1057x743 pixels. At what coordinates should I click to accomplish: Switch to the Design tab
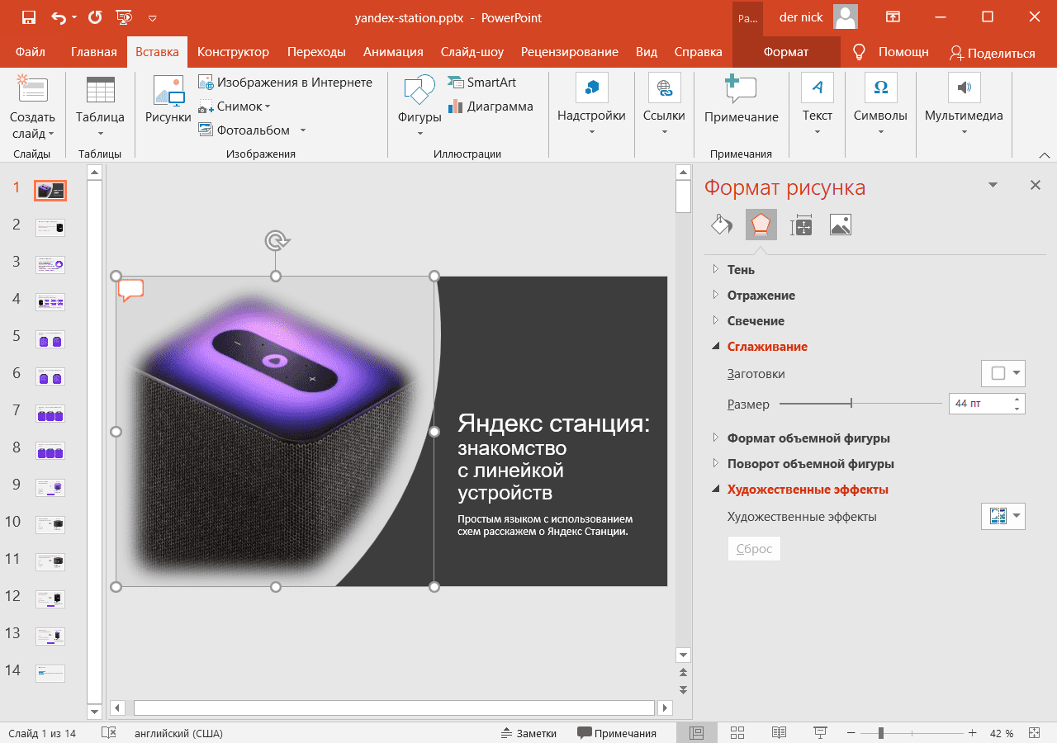click(x=233, y=52)
